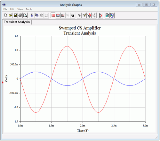Open the File menu
Viewport: 160px width, 141px height.
tap(5, 9)
